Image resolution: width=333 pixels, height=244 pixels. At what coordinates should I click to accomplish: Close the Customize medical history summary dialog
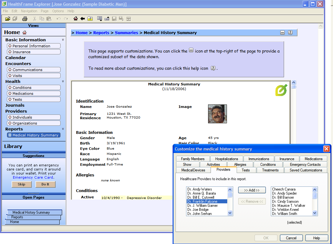[x=326, y=149]
